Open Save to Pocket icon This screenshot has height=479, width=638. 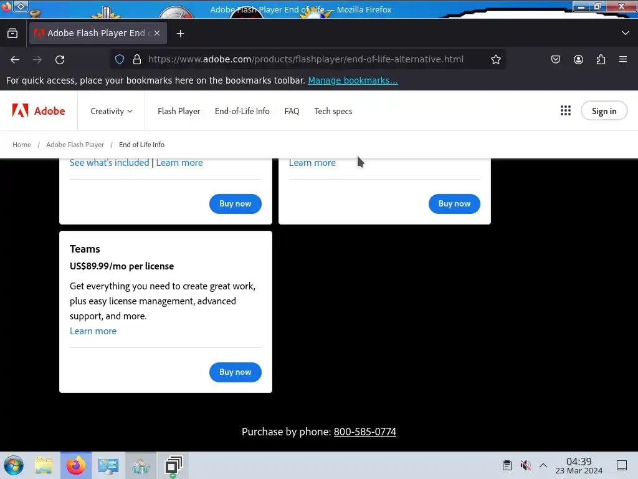555,59
